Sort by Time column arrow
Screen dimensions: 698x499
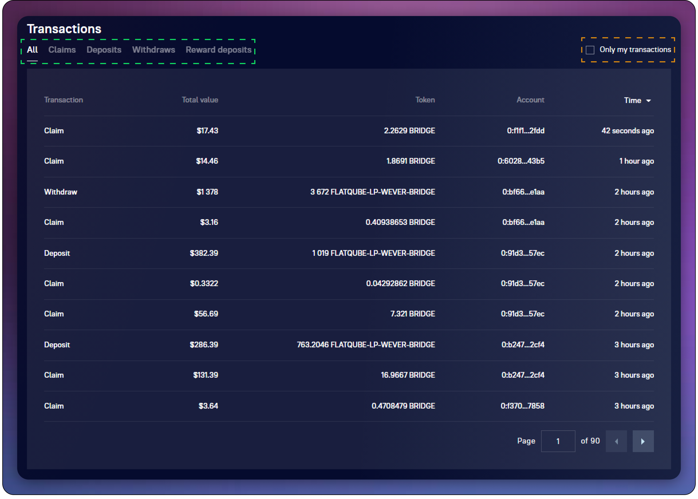point(648,101)
